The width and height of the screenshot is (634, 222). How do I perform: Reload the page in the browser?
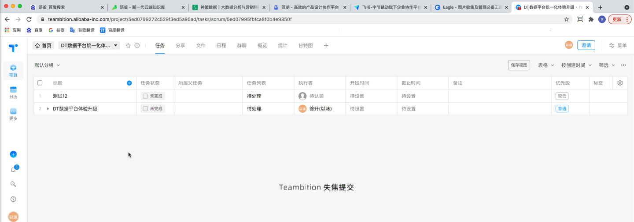point(29,19)
